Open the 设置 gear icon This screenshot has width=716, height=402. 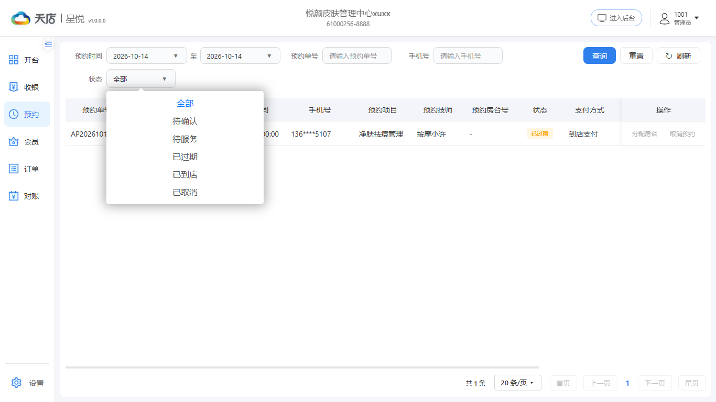point(16,383)
